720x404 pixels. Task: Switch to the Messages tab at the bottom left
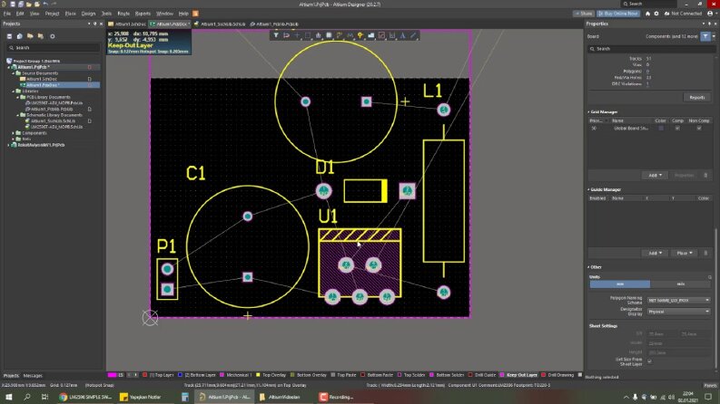coord(33,376)
